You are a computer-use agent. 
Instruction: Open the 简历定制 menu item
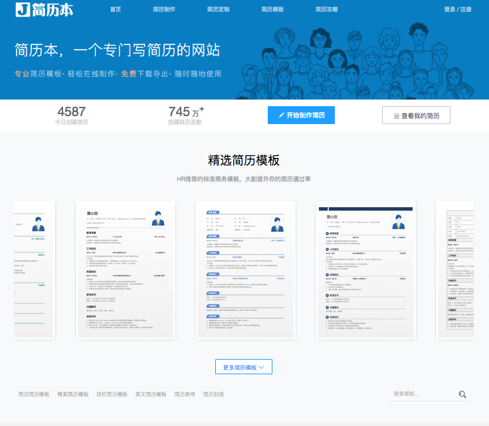click(219, 9)
